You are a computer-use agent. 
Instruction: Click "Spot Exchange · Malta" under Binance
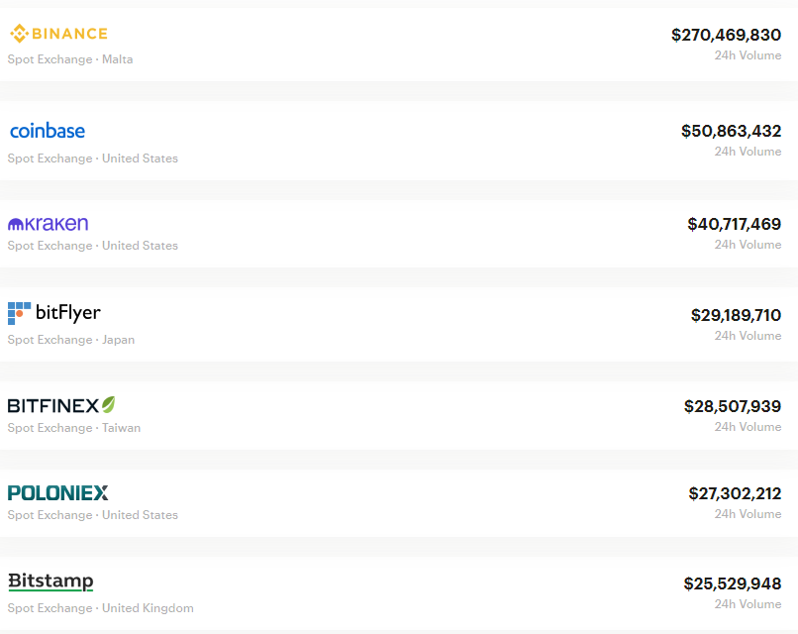pos(70,59)
